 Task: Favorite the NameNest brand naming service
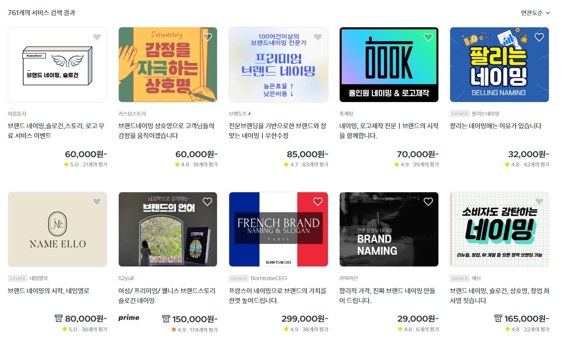coord(97,37)
